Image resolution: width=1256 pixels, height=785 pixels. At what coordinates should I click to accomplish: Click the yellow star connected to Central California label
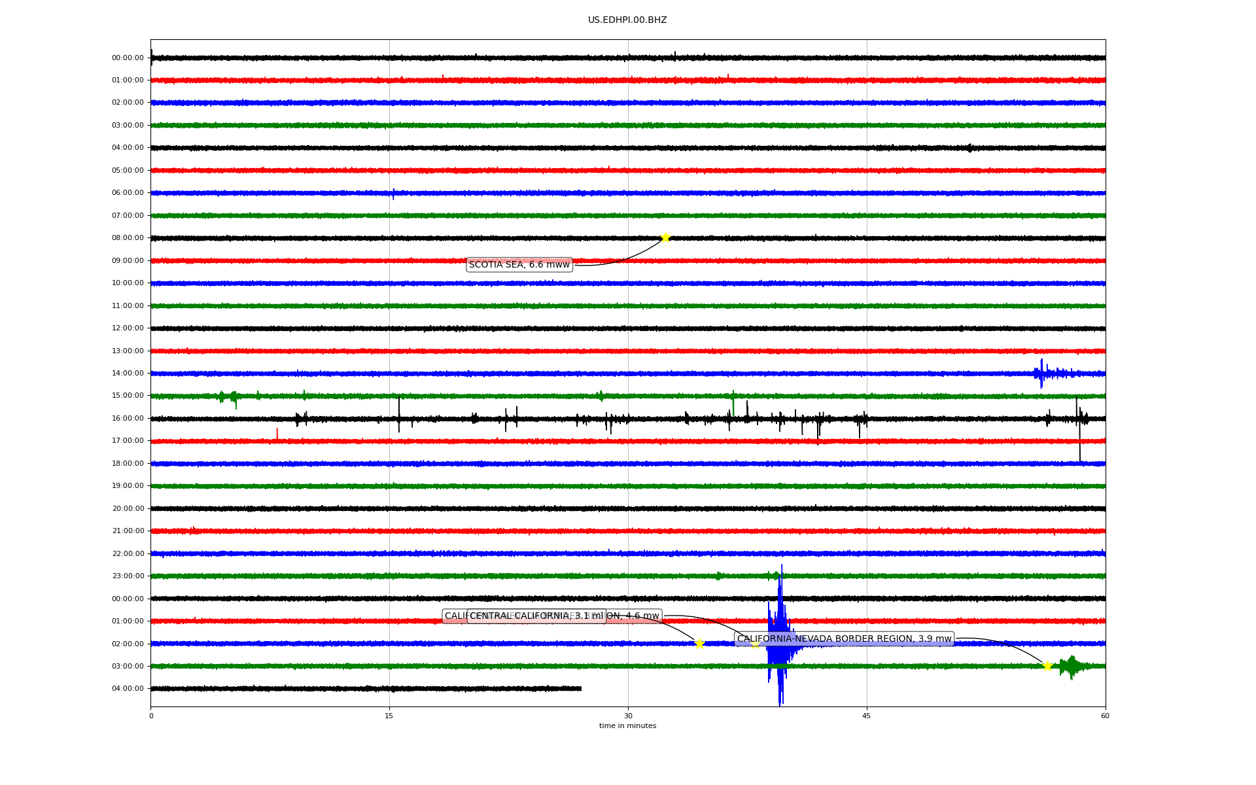699,644
